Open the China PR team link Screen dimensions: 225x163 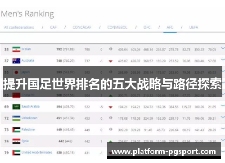tap(28, 95)
